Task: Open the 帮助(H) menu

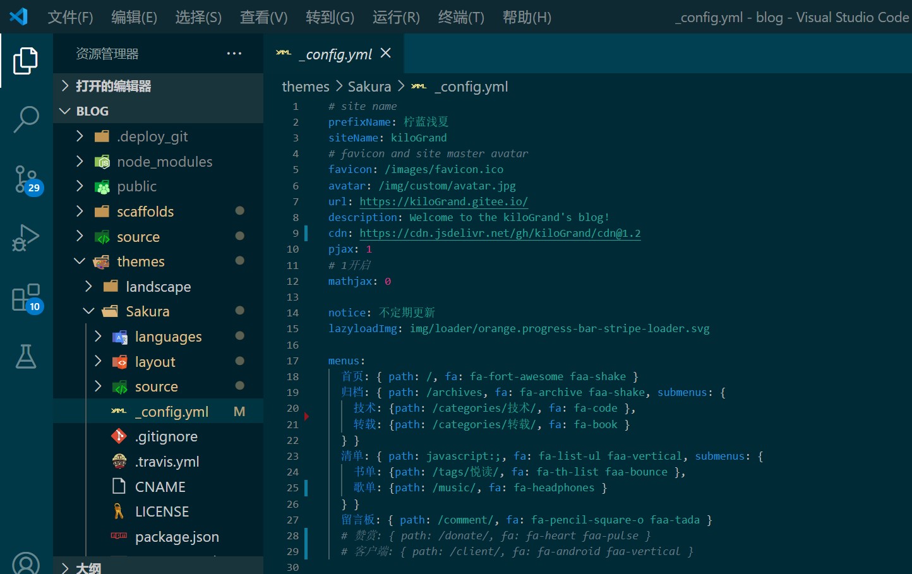Action: (x=527, y=17)
